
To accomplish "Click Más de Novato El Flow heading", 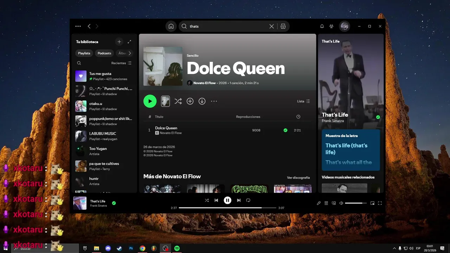I will pyautogui.click(x=172, y=176).
